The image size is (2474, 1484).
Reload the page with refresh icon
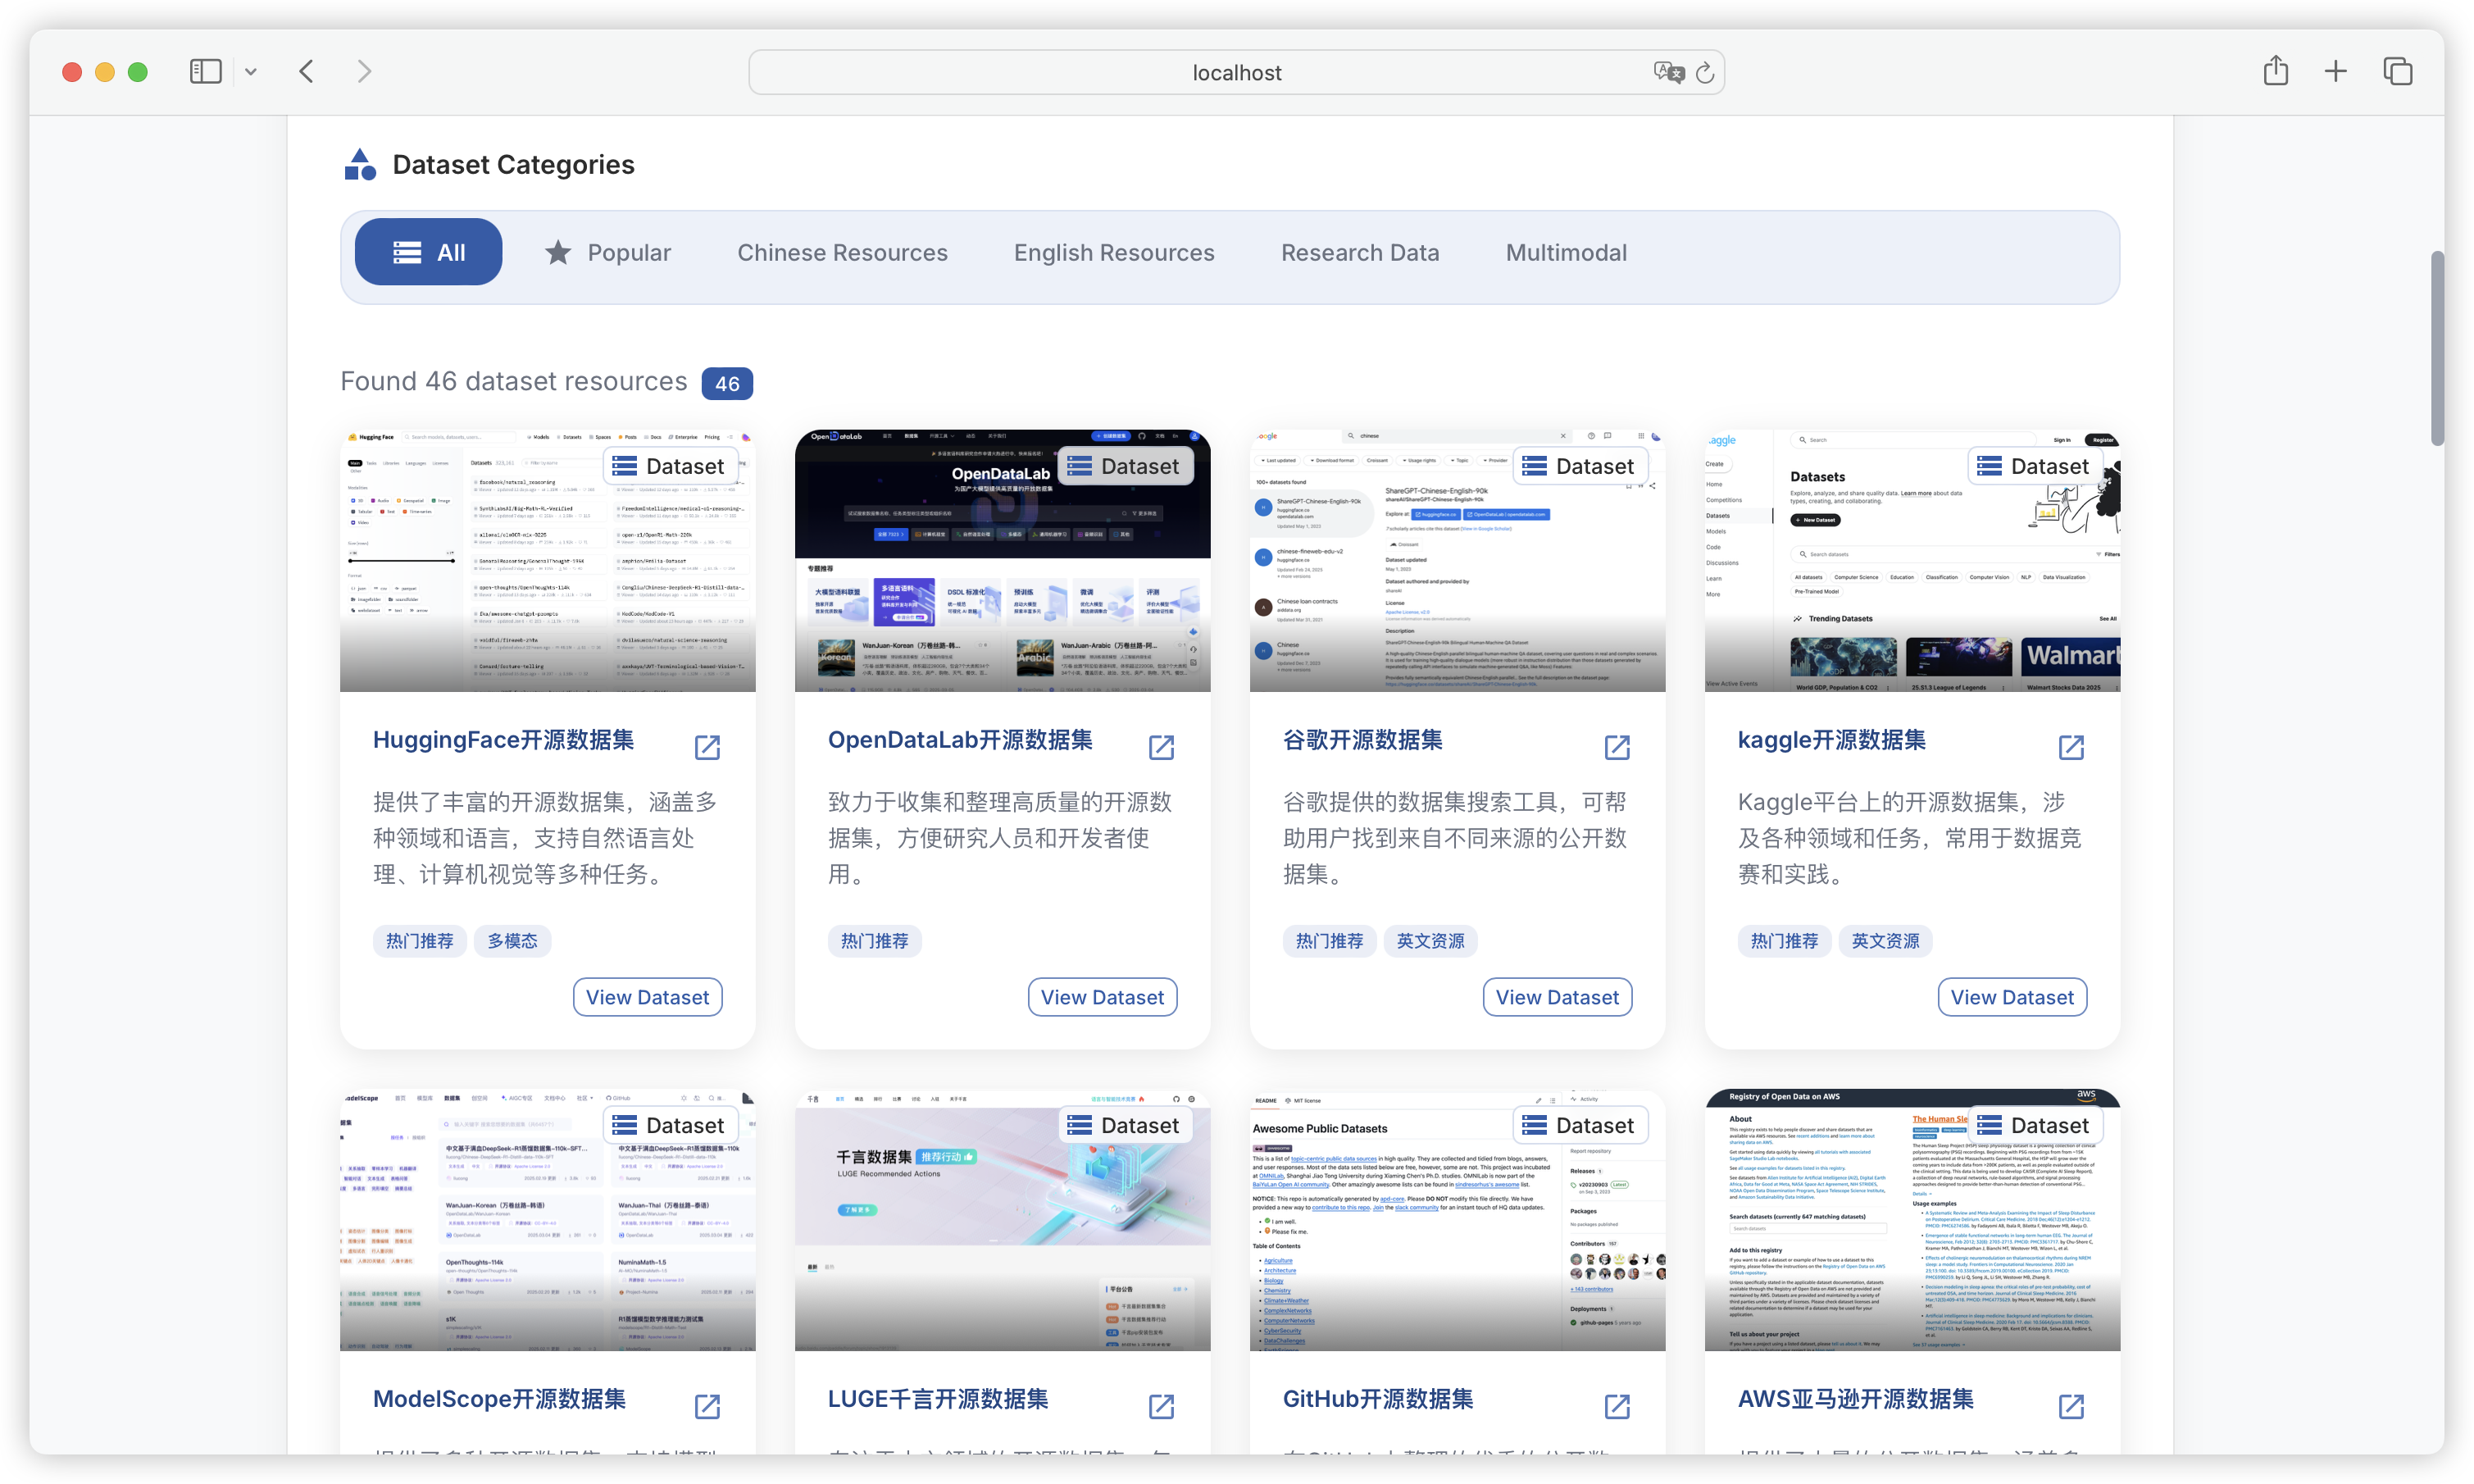(1705, 72)
